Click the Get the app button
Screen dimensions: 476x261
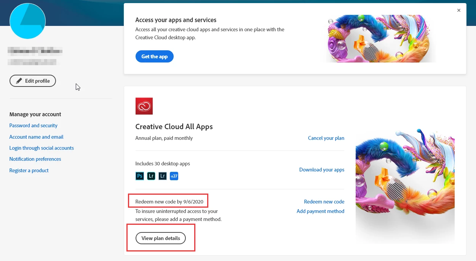155,56
